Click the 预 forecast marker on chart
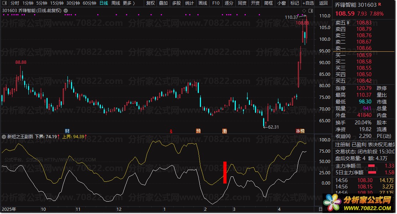The height and width of the screenshot is (214, 397). coord(198,131)
